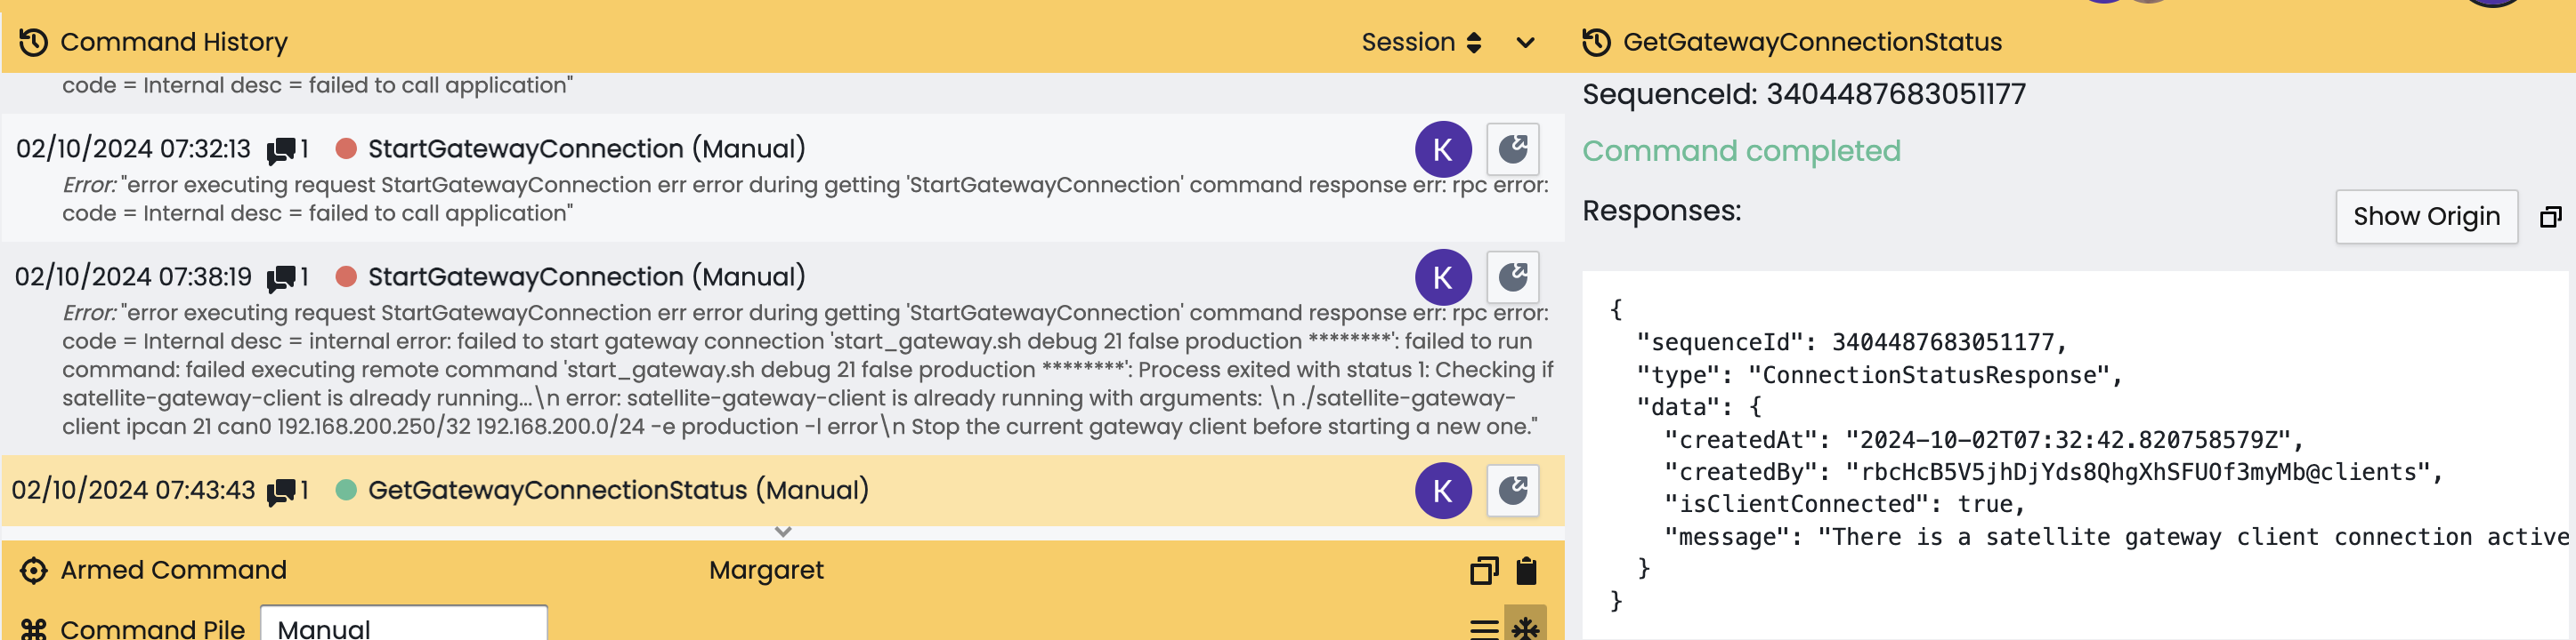Viewport: 2576px width, 640px height.
Task: Open re-send icon for 07:32:13 StartGatewayConnection
Action: coord(1512,149)
